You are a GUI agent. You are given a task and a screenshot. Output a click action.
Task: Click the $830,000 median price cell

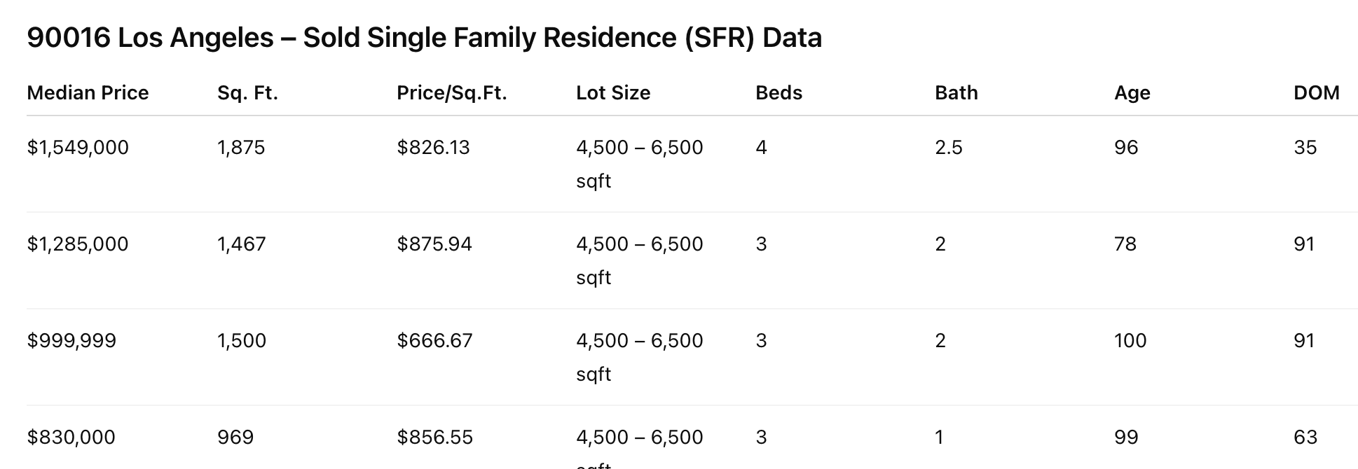[71, 437]
